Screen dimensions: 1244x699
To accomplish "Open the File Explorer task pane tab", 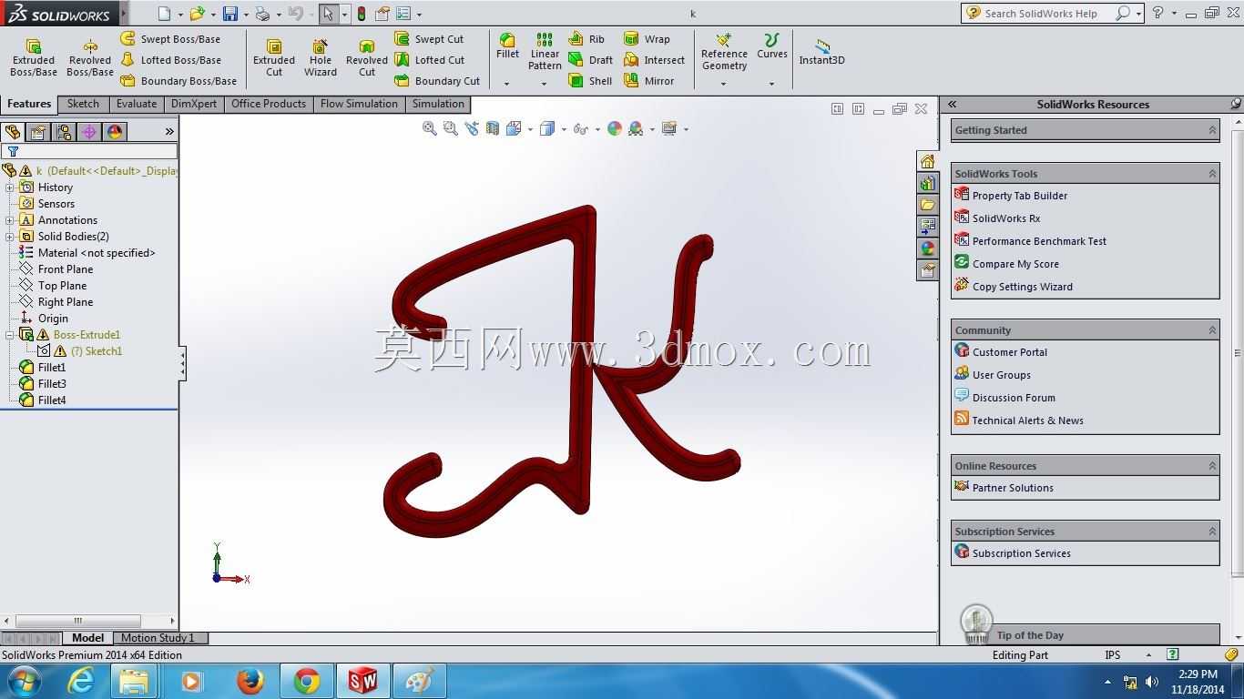I will [927, 205].
